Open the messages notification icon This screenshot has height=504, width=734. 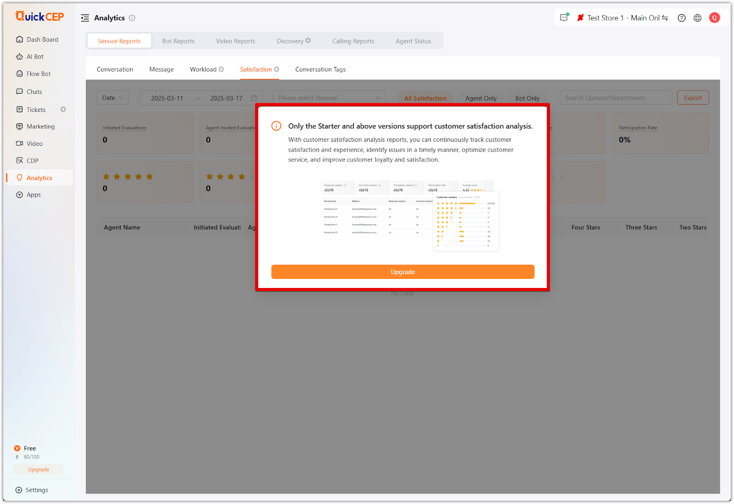click(564, 18)
